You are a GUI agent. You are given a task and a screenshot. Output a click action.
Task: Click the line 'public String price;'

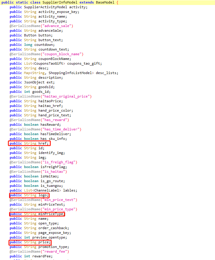30,242
